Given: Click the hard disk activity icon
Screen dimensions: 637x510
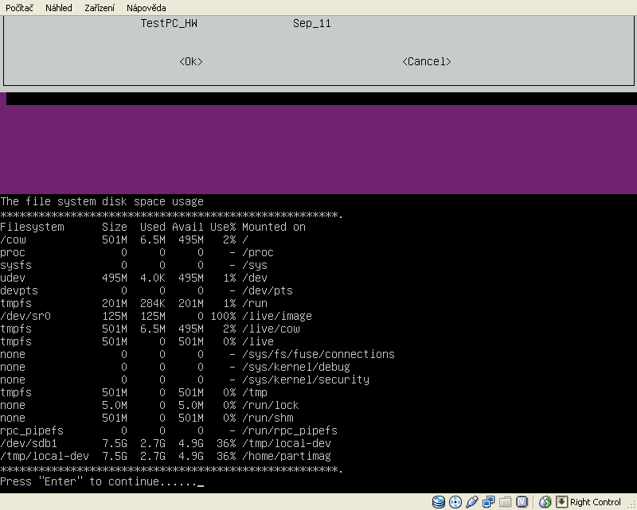Looking at the screenshot, I should (x=439, y=502).
